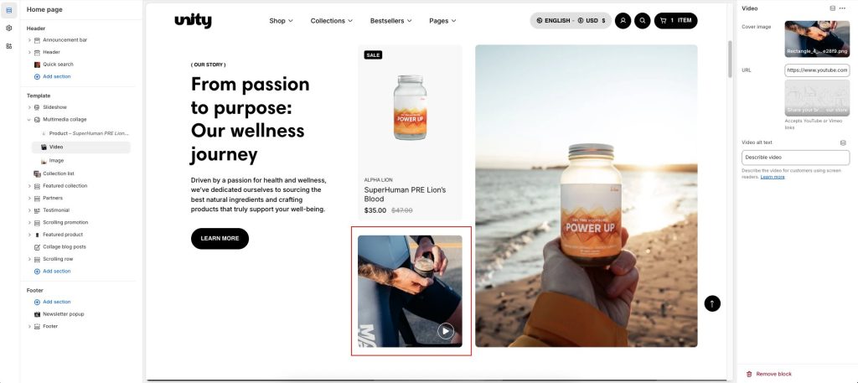Screen dimensions: 858x383
Task: Open the Video block more options menu
Action: coord(842,8)
